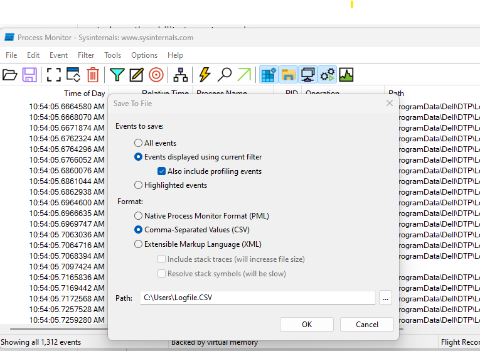Click the Operation column header
The image size is (480, 351).
[x=323, y=92]
